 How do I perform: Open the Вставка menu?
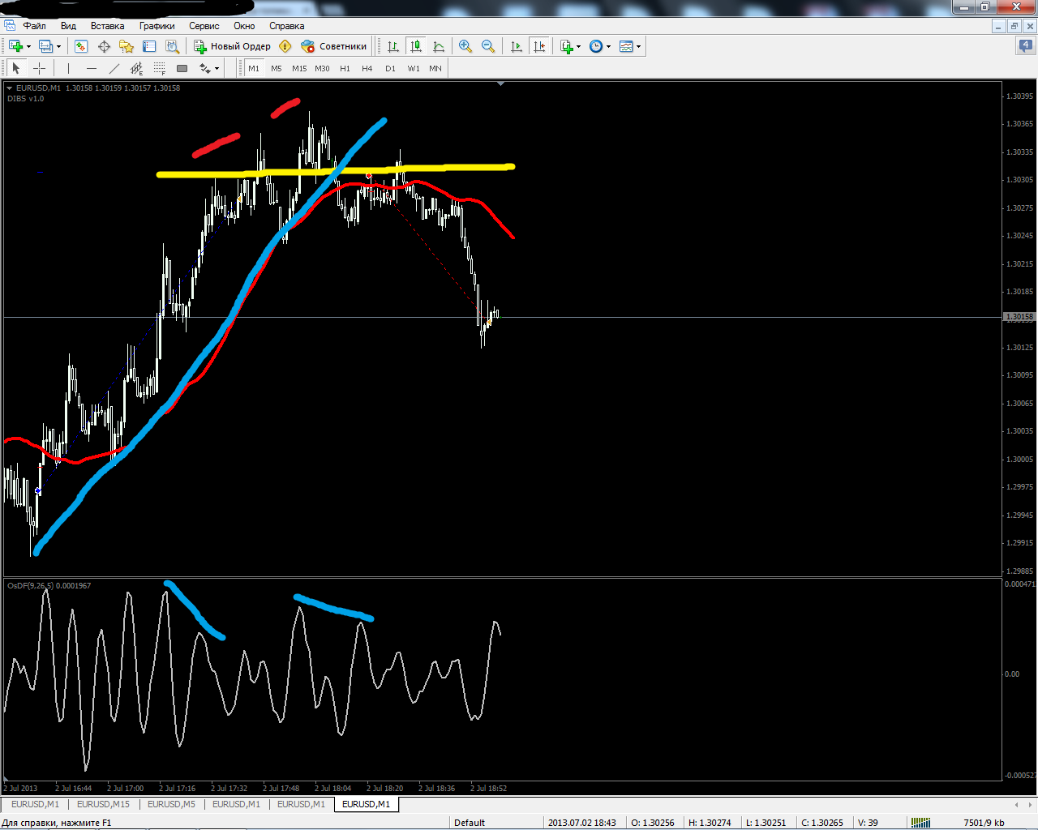point(108,26)
